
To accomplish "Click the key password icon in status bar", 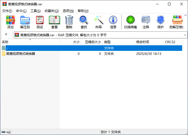I will [9, 132].
